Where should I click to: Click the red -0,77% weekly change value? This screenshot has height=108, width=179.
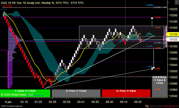click(7, 6)
